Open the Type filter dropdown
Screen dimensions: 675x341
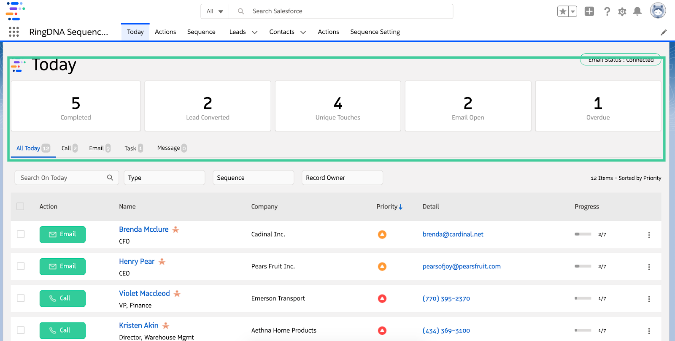coord(165,178)
